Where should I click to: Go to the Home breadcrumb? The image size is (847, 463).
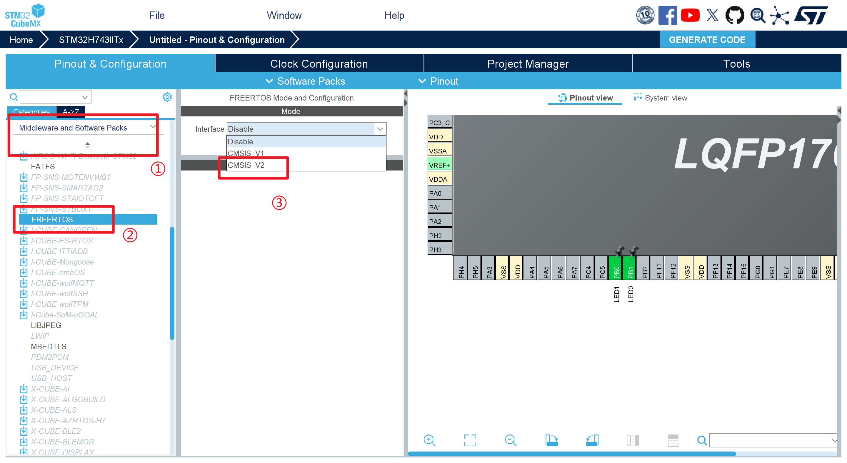tap(21, 40)
